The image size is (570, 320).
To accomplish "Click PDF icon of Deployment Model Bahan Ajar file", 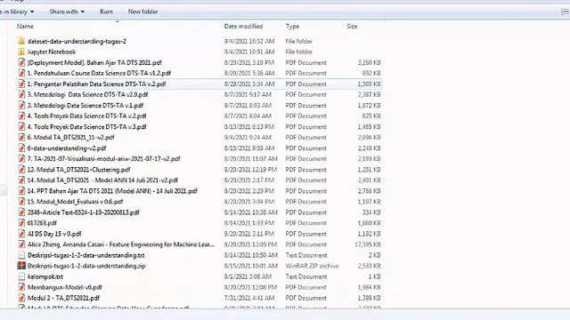I will click(21, 62).
